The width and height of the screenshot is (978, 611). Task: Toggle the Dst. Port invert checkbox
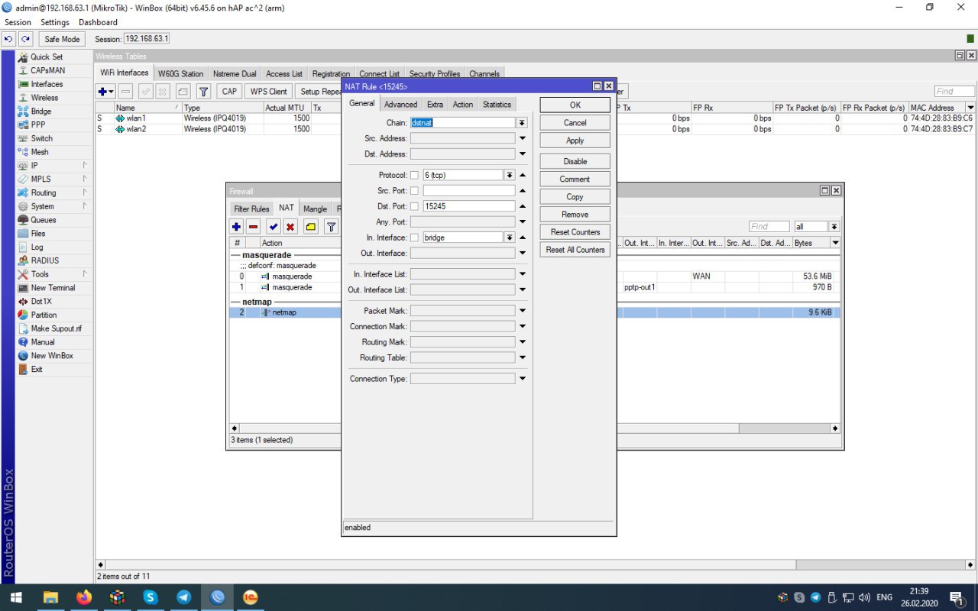click(x=414, y=206)
